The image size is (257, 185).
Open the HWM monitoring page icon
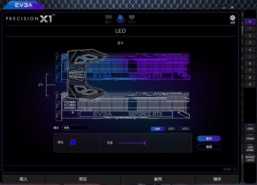pos(131,18)
